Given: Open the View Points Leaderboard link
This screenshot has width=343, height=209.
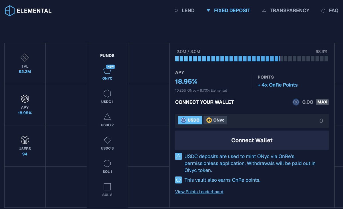Looking at the screenshot, I should coord(199,192).
